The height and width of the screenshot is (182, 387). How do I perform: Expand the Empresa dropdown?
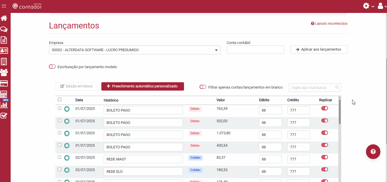(135, 50)
